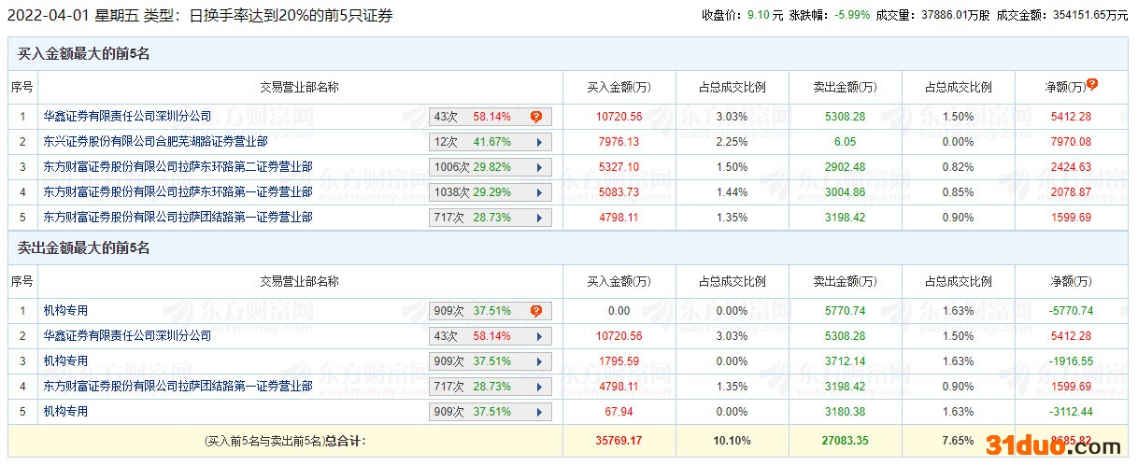The image size is (1138, 466).
Task: Click 买入金额(万) column header in buy table
Action: pos(619,87)
